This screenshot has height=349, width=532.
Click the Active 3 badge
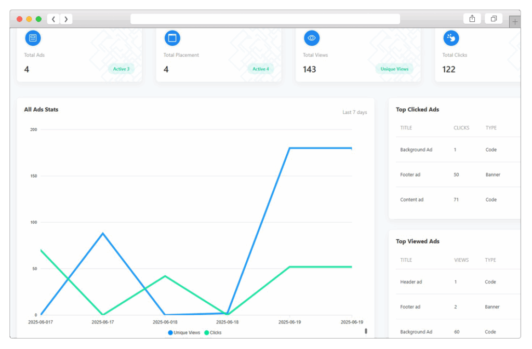(x=121, y=69)
